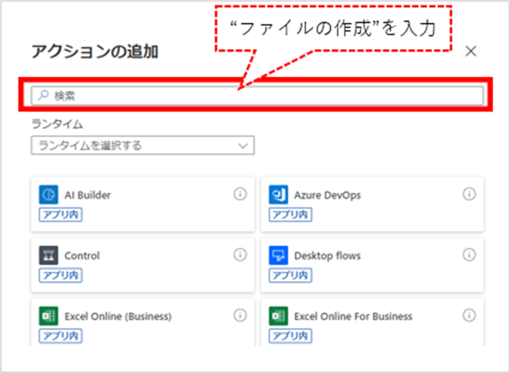The image size is (510, 373).
Task: Close the アクションの追加 panel
Action: [x=471, y=51]
